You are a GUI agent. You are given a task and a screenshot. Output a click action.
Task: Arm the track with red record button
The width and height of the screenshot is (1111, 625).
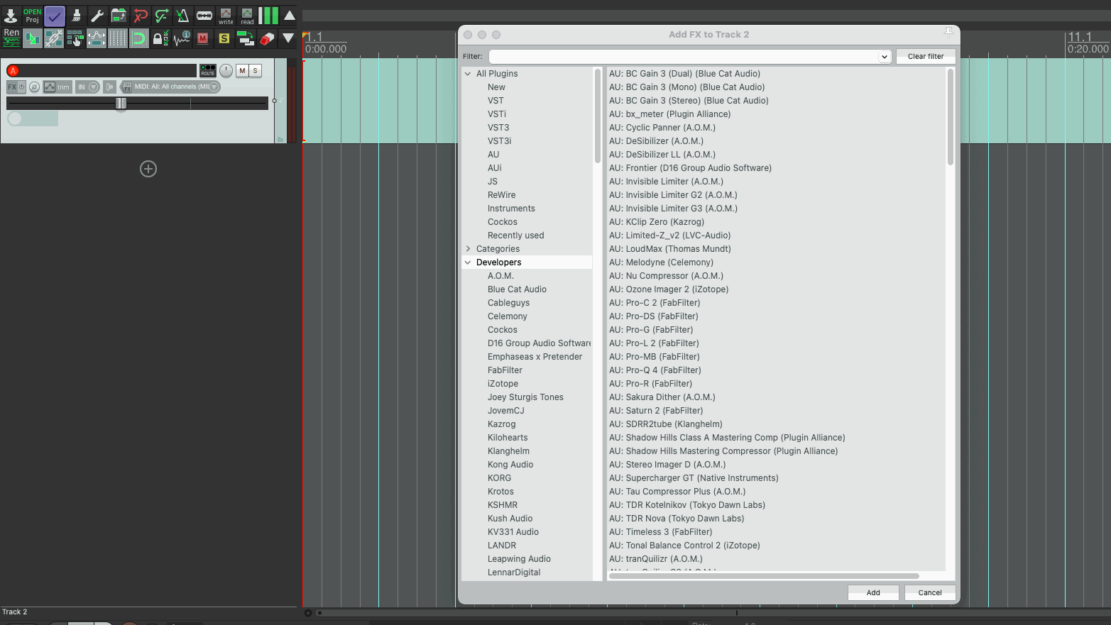point(13,70)
